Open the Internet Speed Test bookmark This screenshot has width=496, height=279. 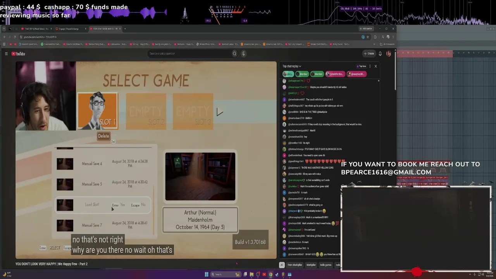click(28, 44)
